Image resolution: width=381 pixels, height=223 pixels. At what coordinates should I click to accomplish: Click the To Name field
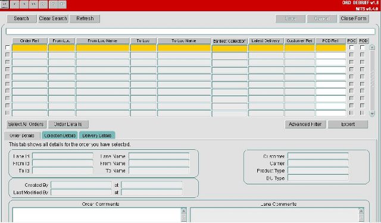coord(159,170)
